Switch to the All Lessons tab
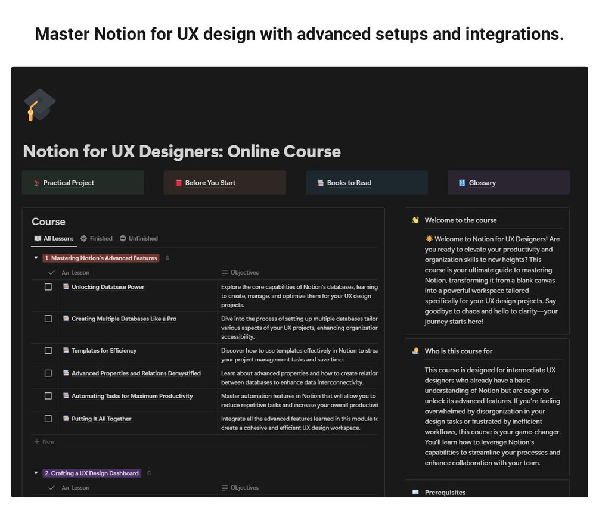The width and height of the screenshot is (599, 508). coord(54,239)
